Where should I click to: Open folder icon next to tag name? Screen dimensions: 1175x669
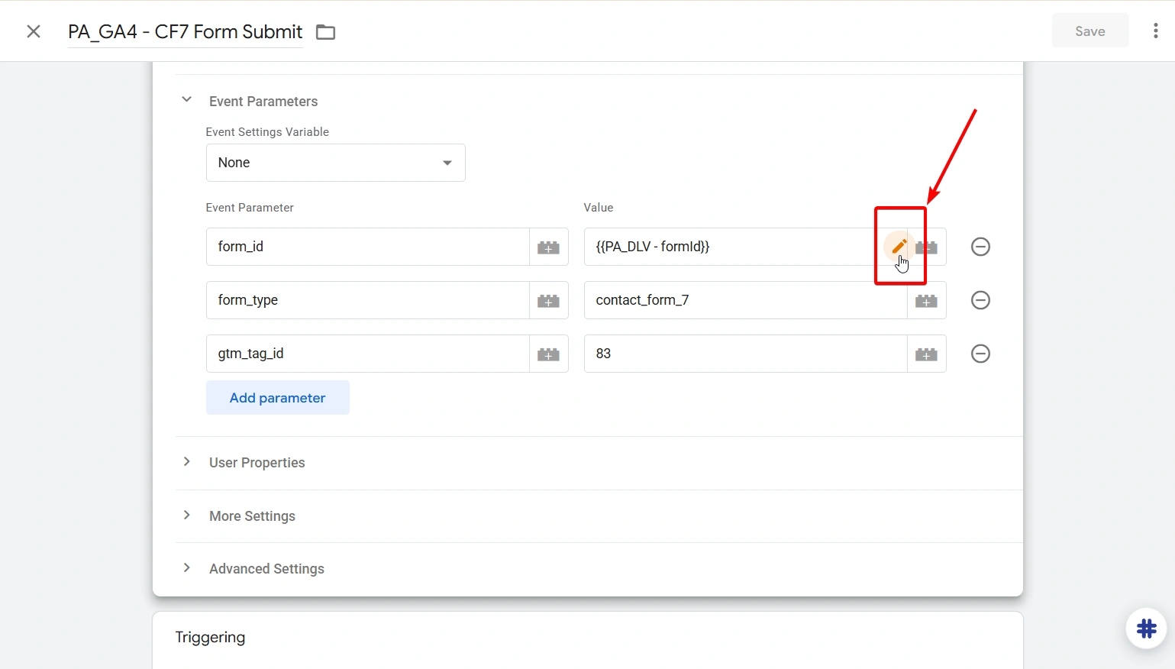[x=326, y=32]
